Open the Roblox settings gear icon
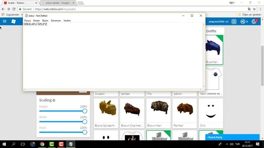 (x=254, y=22)
